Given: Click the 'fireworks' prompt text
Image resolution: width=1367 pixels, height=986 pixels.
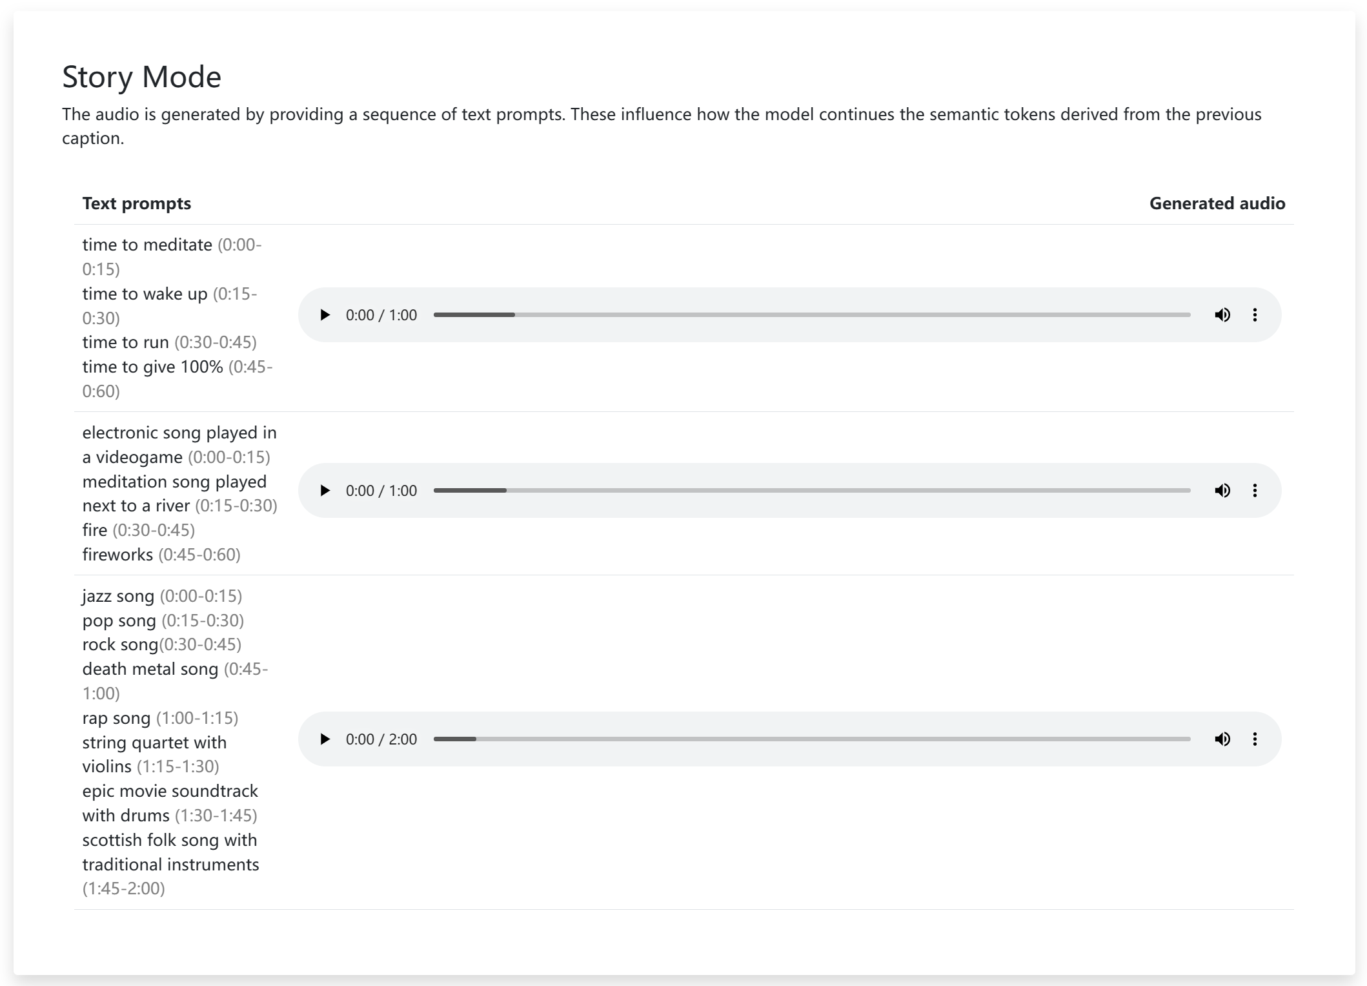Looking at the screenshot, I should coord(117,555).
